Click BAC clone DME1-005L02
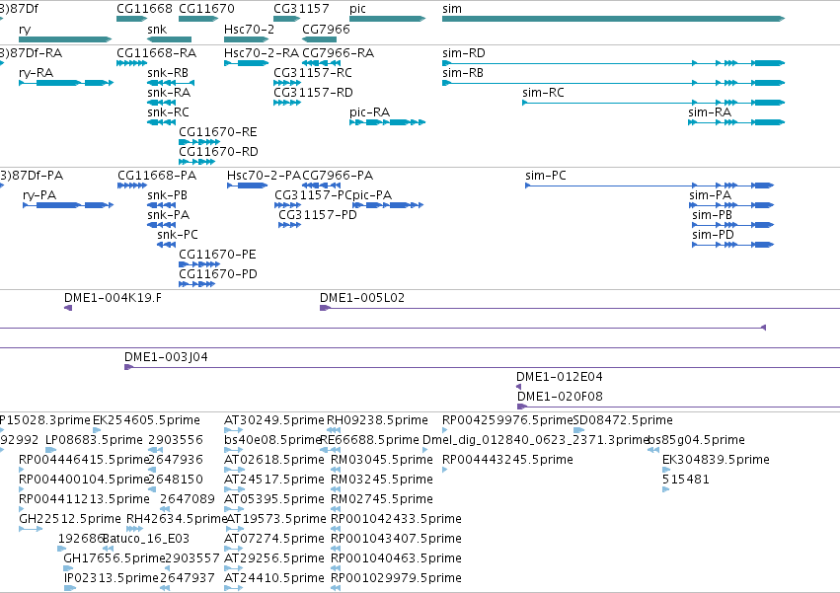This screenshot has width=840, height=593. pyautogui.click(x=579, y=308)
